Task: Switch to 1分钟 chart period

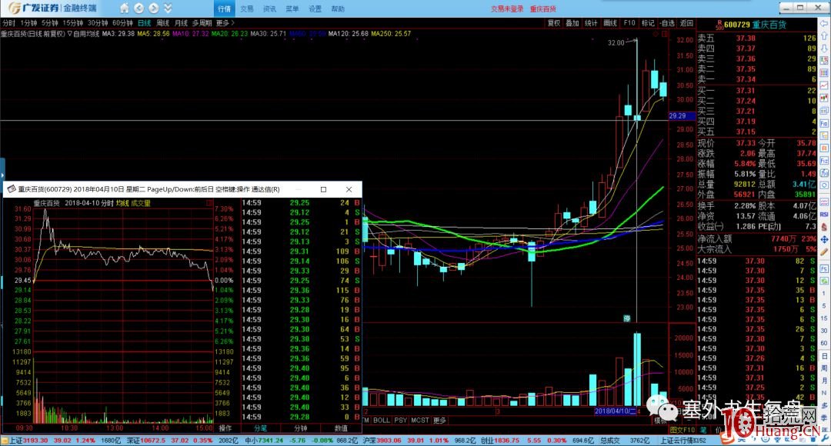Action: click(28, 23)
